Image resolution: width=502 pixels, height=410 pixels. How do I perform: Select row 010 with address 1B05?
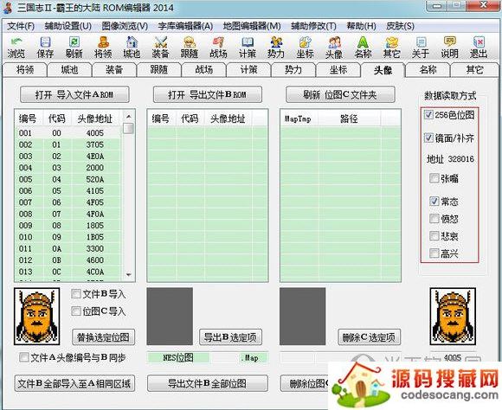click(x=68, y=237)
